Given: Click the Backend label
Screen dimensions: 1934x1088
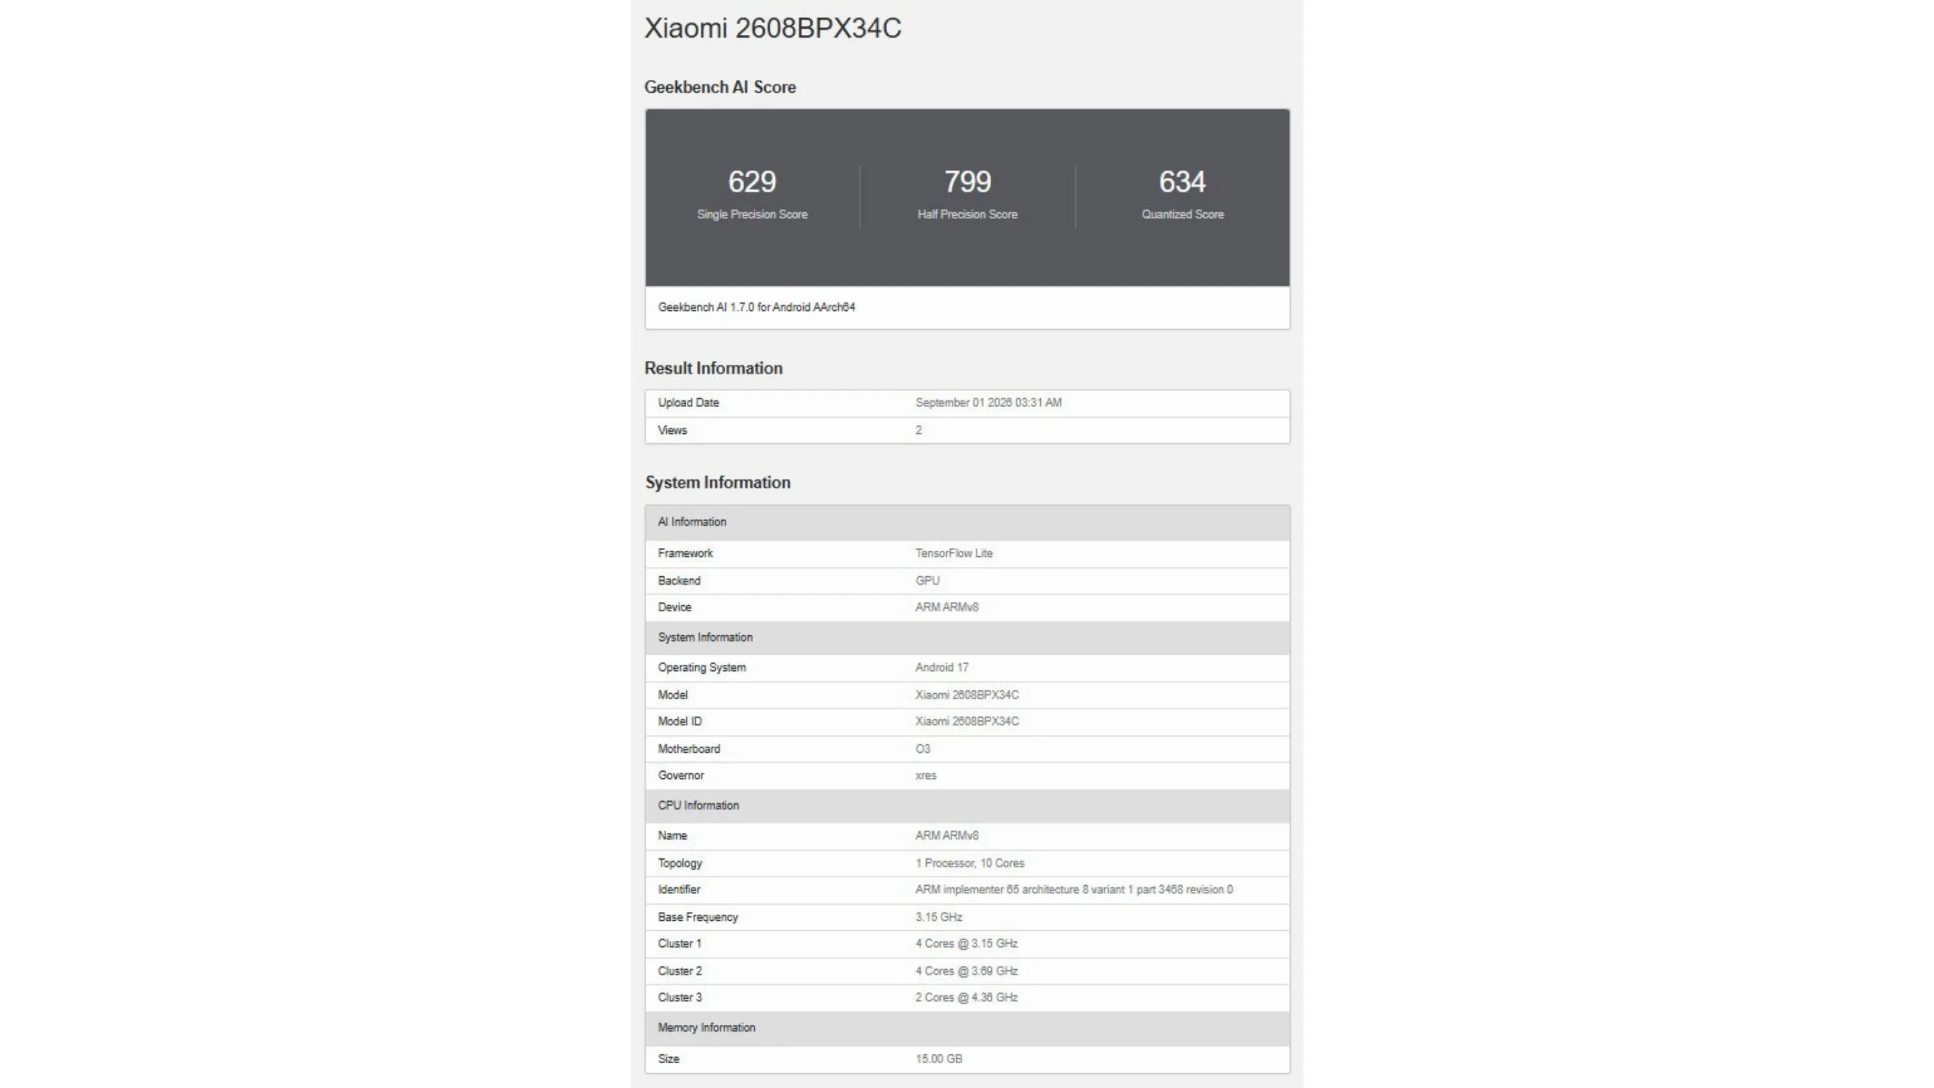Looking at the screenshot, I should click(679, 581).
